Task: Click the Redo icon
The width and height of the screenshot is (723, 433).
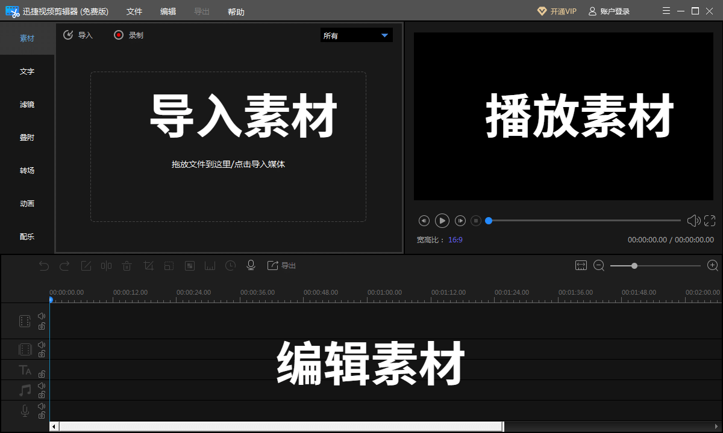Action: click(64, 265)
